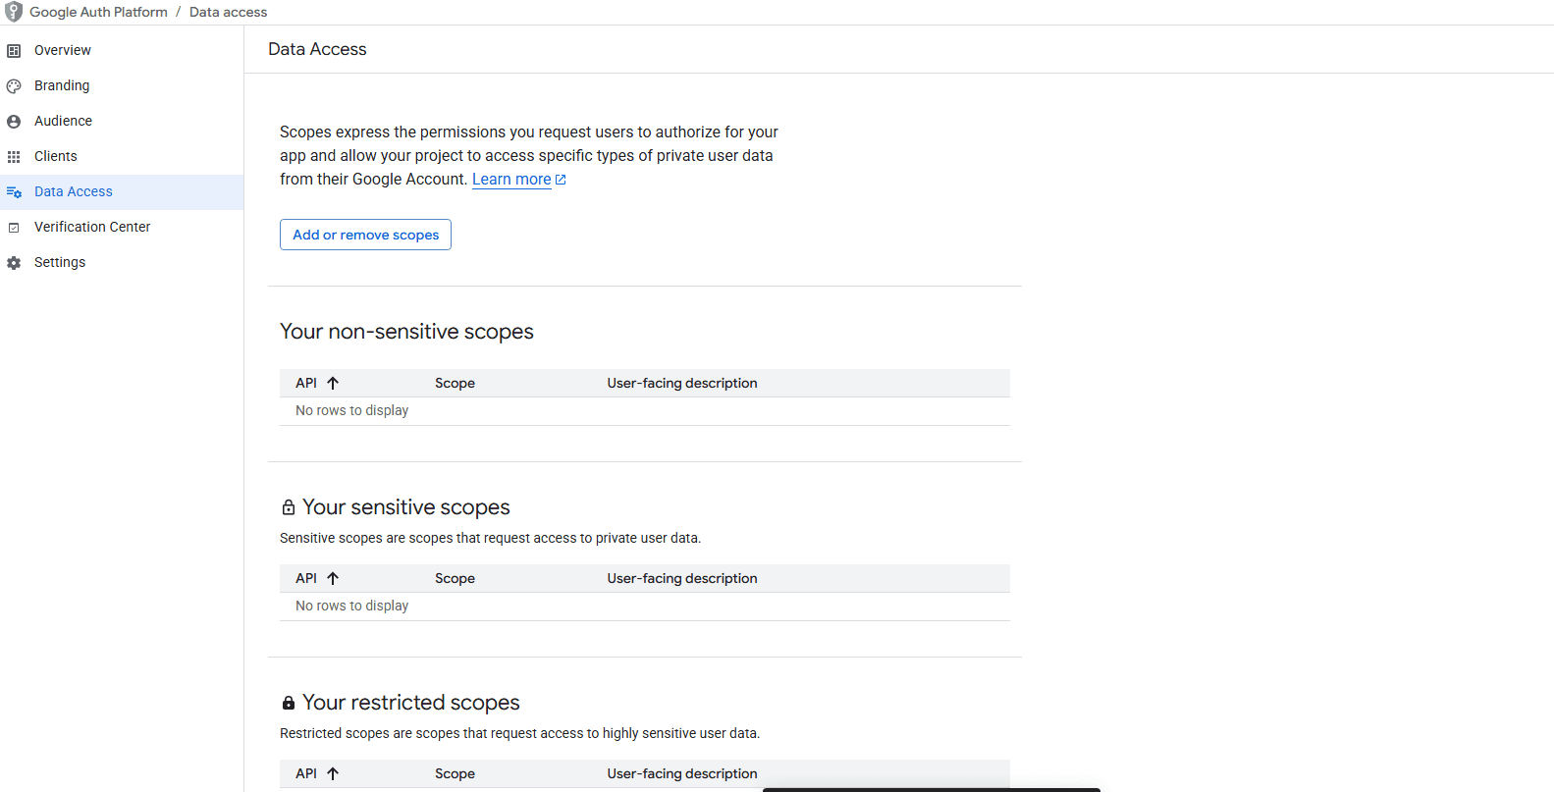The height and width of the screenshot is (792, 1554).
Task: Click the closed lock icon by restricted scopes
Action: pos(289,703)
